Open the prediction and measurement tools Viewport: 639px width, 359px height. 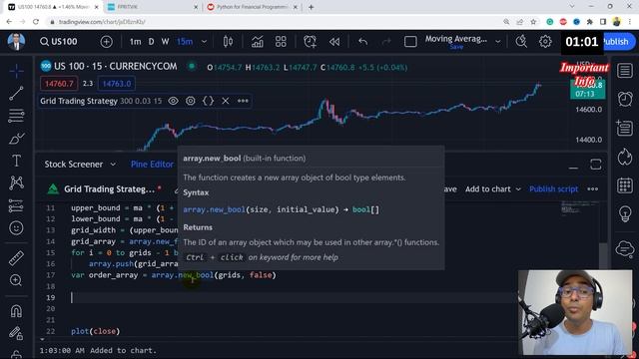click(16, 205)
